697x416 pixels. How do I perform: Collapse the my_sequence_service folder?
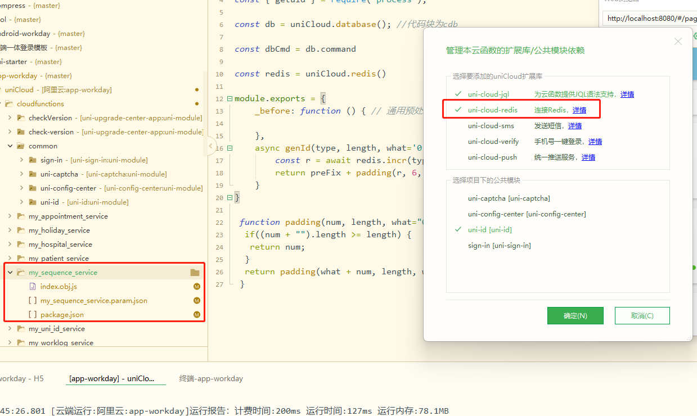point(10,273)
